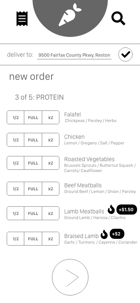Click the 3 of 5: PROTEIN step heading
Viewport: 140px width, 303px height.
39,97
